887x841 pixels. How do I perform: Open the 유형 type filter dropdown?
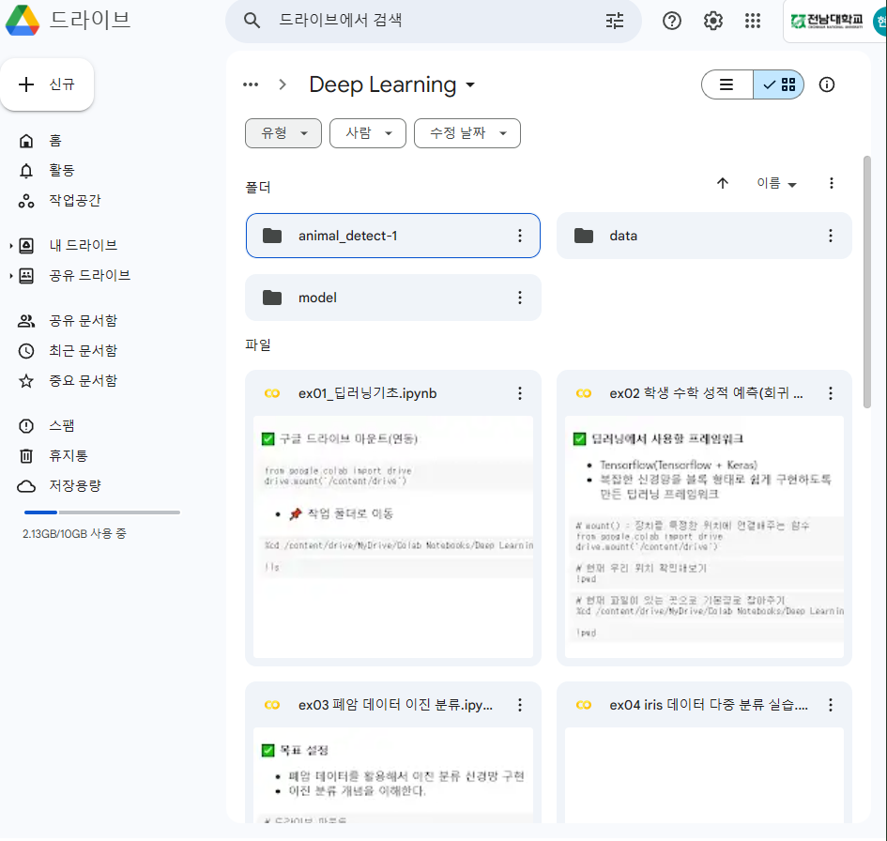[x=283, y=133]
